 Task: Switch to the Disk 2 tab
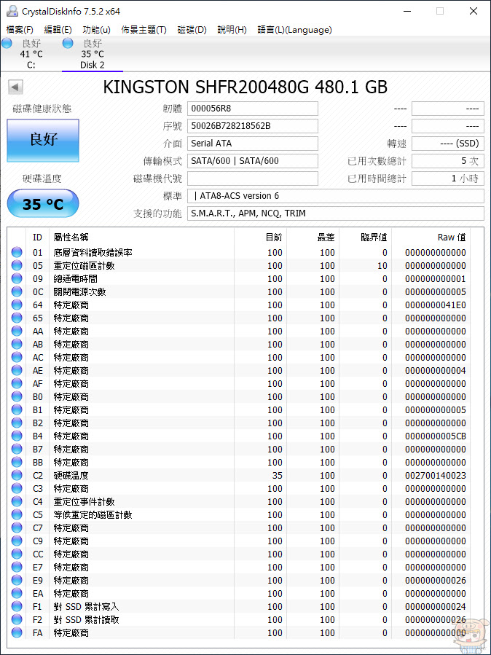(93, 54)
